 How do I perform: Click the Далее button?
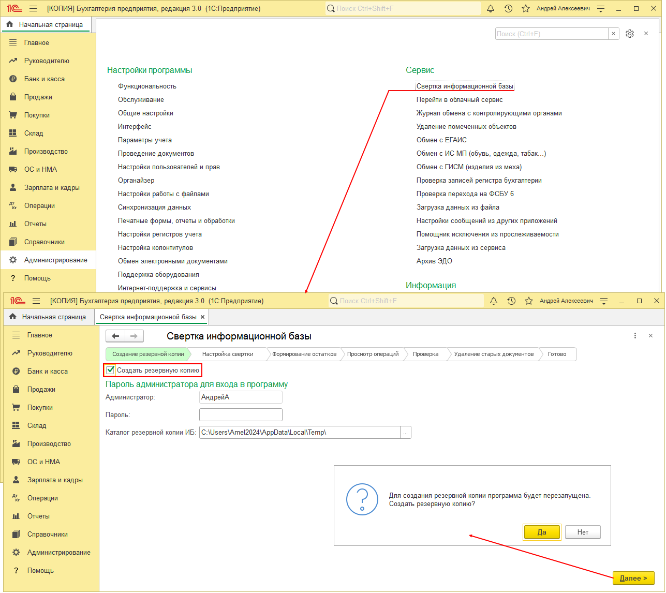(x=633, y=578)
